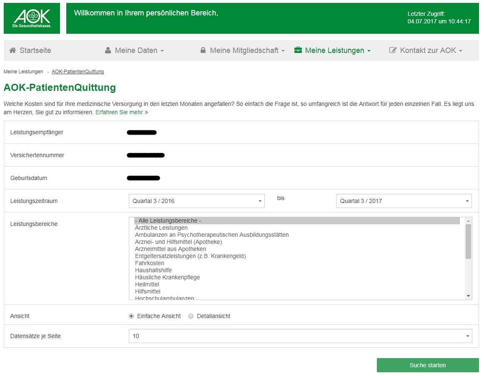
Task: Click the Suche starten button
Action: click(x=428, y=365)
